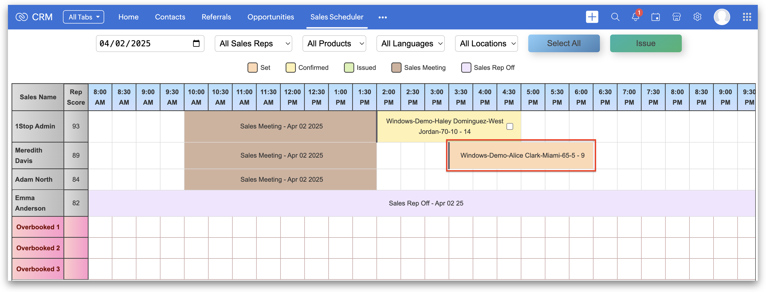
Task: Open the All Languages dropdown
Action: click(x=410, y=44)
